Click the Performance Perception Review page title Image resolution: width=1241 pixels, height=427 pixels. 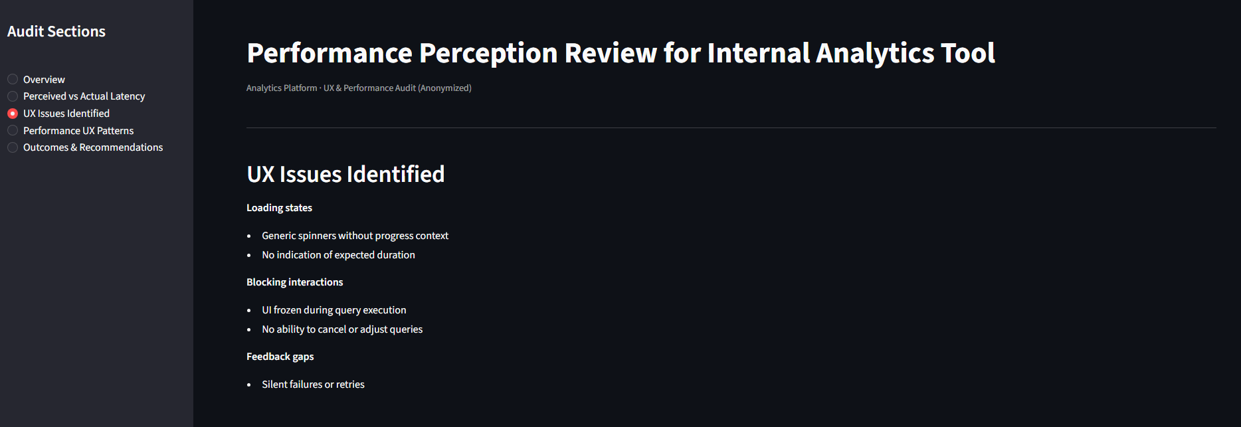(x=620, y=53)
